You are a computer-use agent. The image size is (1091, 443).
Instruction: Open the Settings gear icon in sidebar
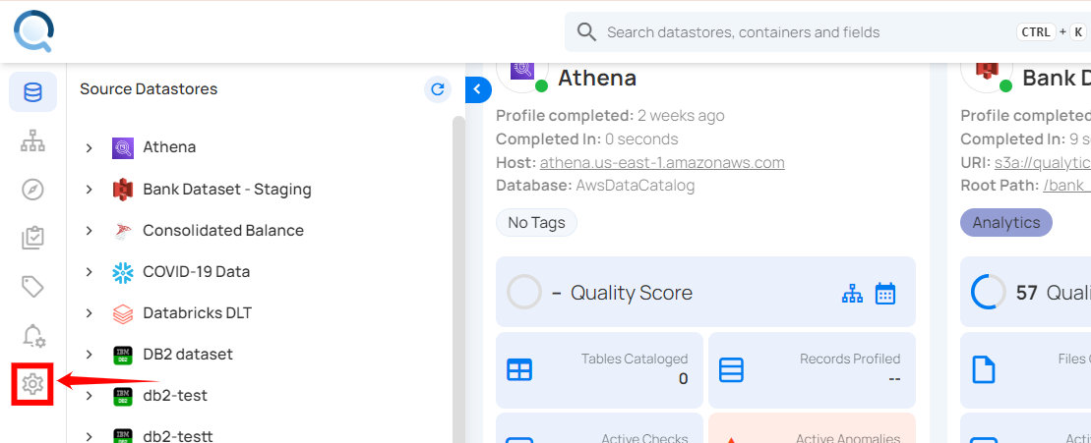32,384
